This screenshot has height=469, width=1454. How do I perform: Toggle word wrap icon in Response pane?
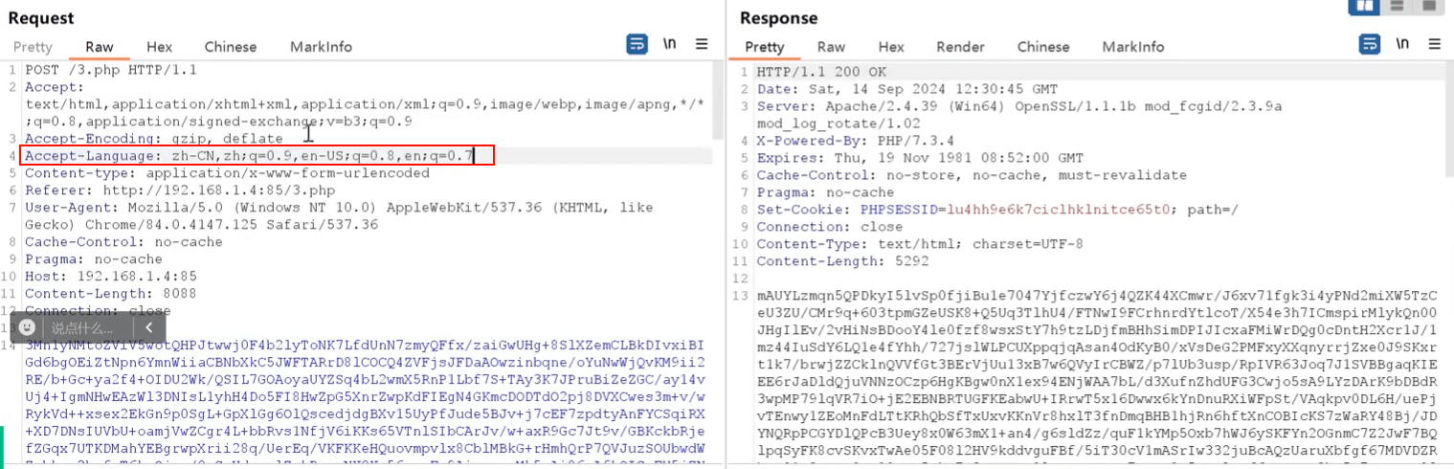pyautogui.click(x=1370, y=44)
